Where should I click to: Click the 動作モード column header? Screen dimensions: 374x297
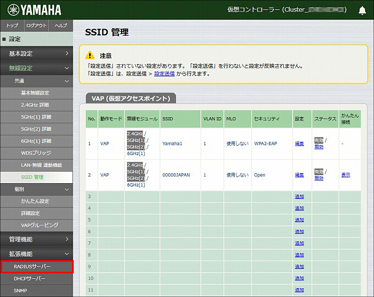[x=111, y=119]
